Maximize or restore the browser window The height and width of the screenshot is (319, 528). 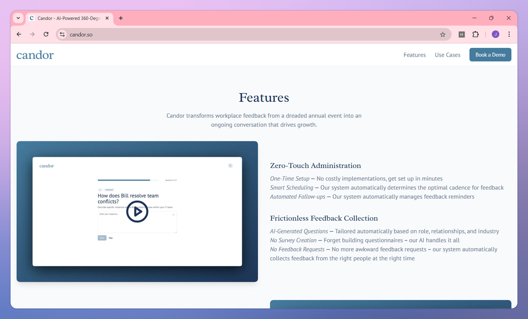coord(491,18)
